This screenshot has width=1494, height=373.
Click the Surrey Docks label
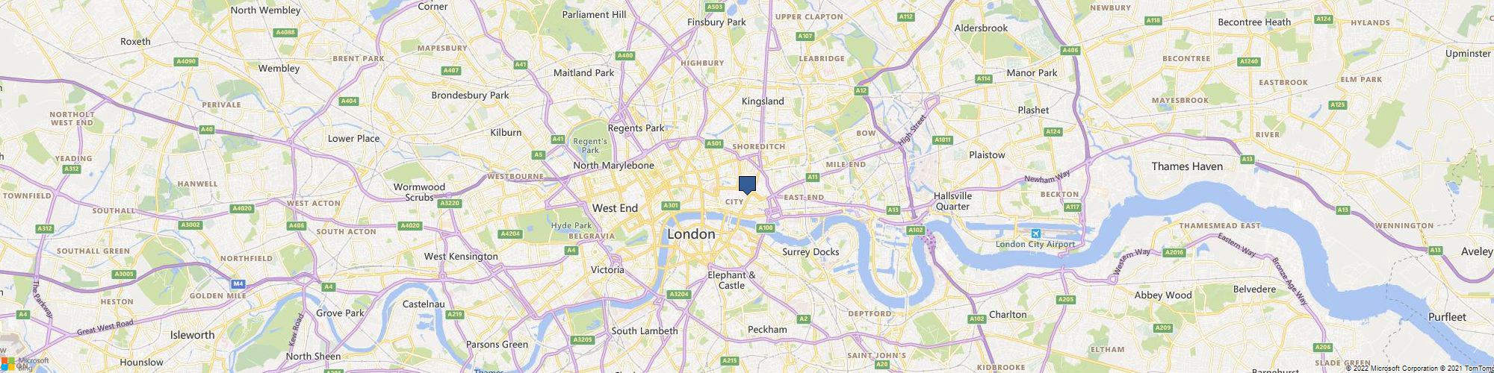click(x=810, y=252)
